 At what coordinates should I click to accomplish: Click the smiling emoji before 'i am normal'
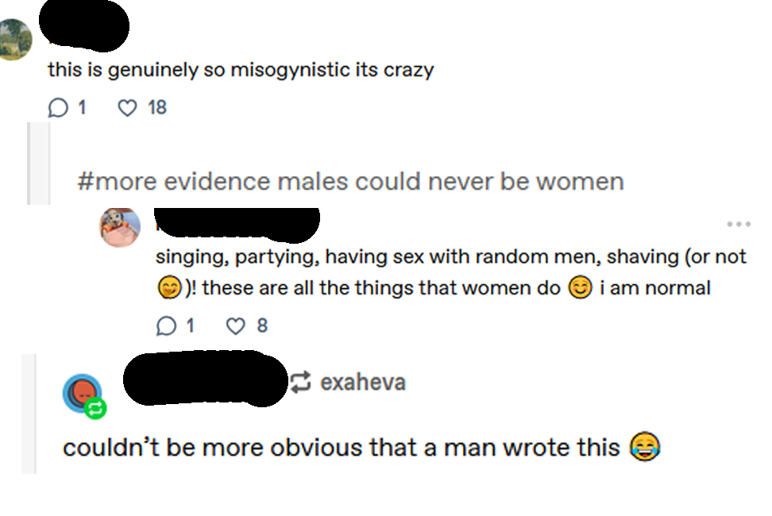click(580, 288)
